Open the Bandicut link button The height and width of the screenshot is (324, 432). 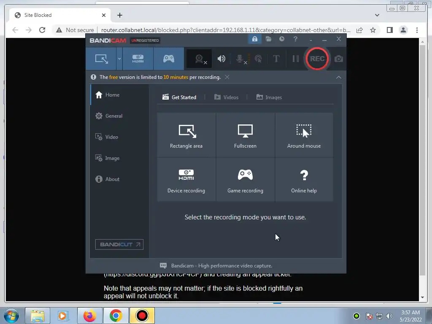pos(119,244)
